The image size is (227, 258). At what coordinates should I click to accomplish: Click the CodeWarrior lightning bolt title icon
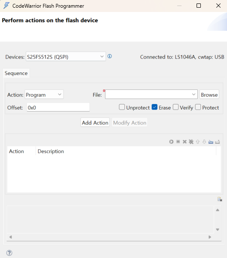pyautogui.click(x=6, y=6)
